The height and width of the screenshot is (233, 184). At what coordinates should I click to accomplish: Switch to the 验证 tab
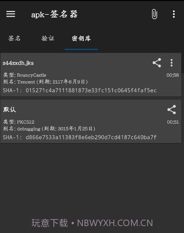(48, 38)
